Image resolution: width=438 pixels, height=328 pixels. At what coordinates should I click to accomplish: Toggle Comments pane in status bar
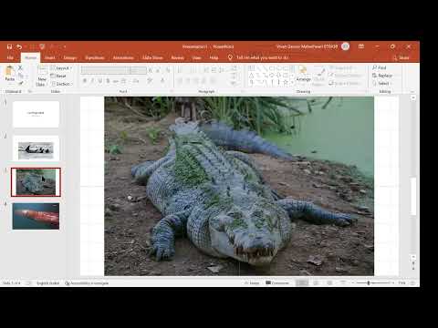[x=277, y=282]
